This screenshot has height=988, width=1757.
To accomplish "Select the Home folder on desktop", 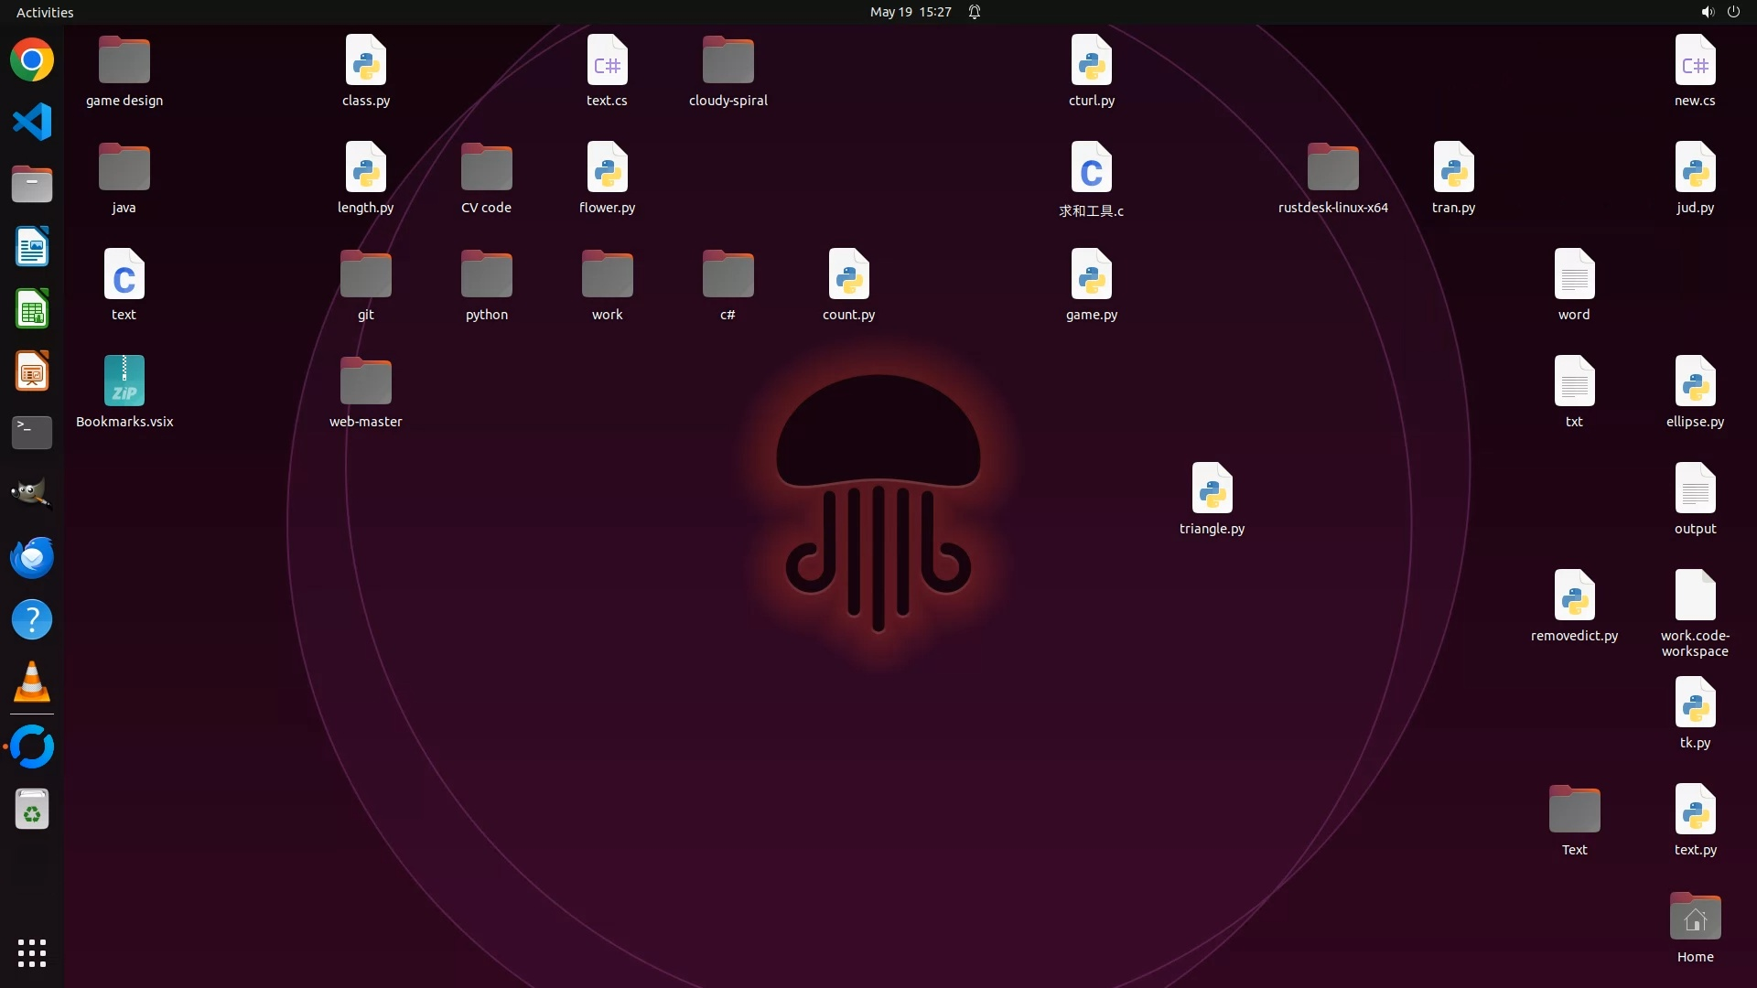I will point(1695,918).
